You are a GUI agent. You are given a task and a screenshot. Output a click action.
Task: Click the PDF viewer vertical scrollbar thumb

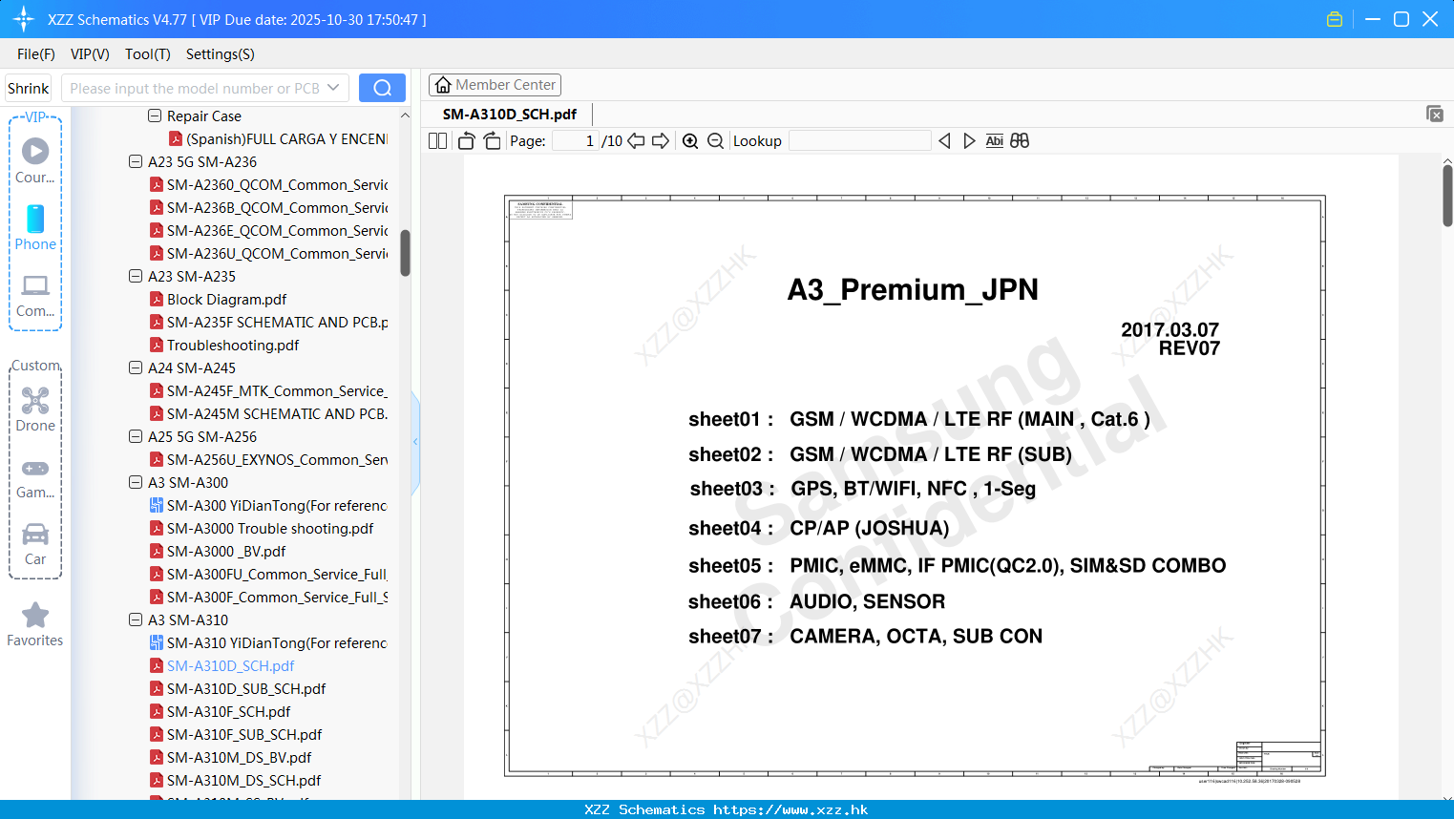click(1447, 196)
